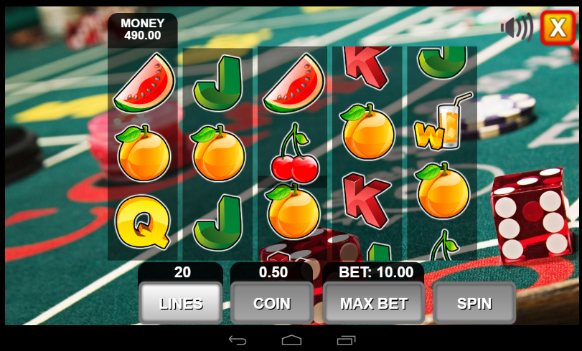Change coin value with COIN button
The width and height of the screenshot is (582, 351).
tap(272, 303)
